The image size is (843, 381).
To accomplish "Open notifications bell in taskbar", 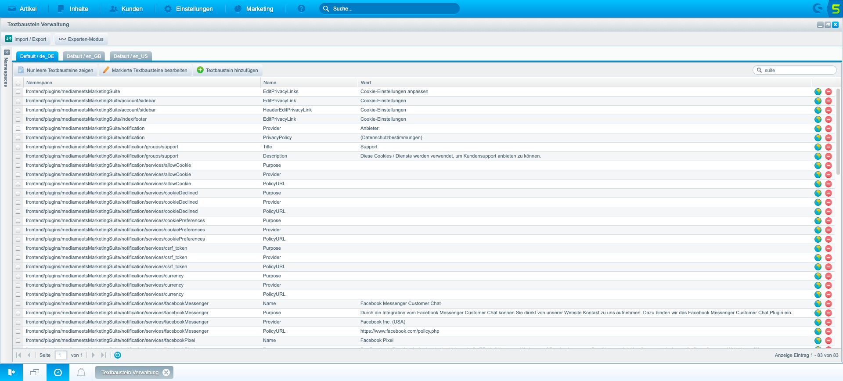I will (81, 372).
